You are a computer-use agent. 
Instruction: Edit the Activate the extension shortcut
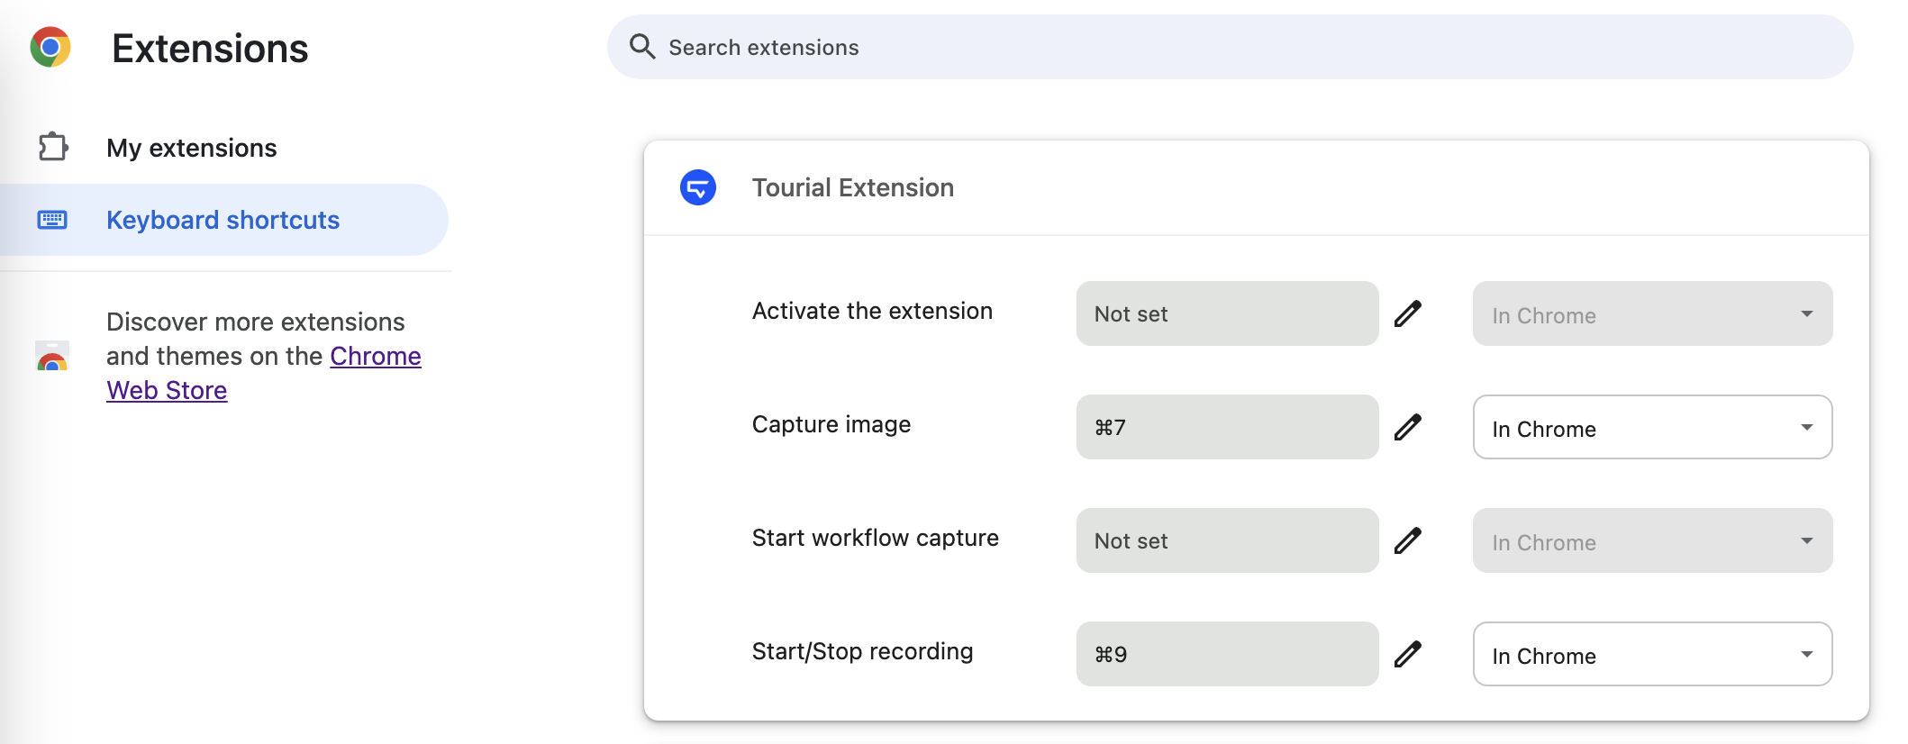click(x=1407, y=313)
